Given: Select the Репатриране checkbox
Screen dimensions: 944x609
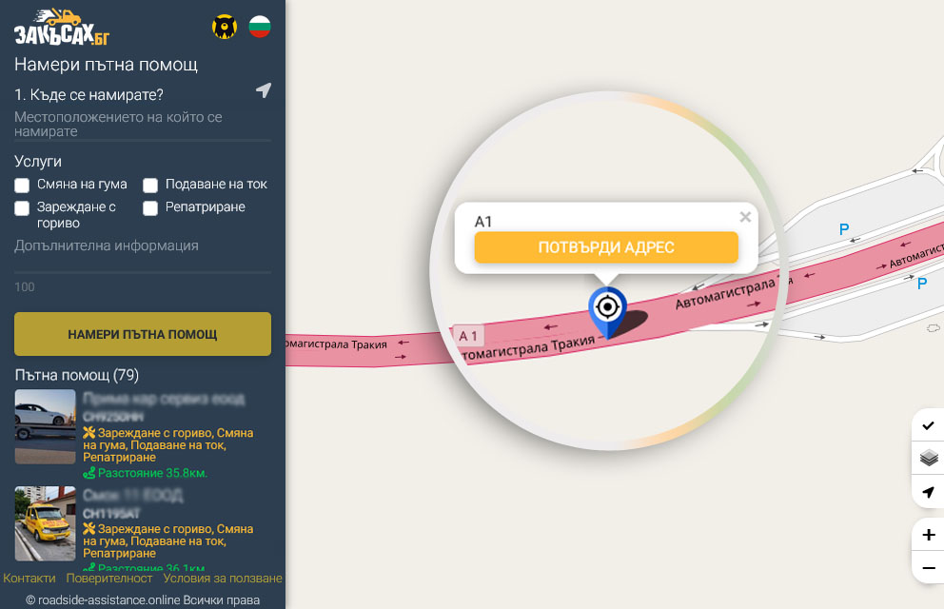Looking at the screenshot, I should [150, 207].
